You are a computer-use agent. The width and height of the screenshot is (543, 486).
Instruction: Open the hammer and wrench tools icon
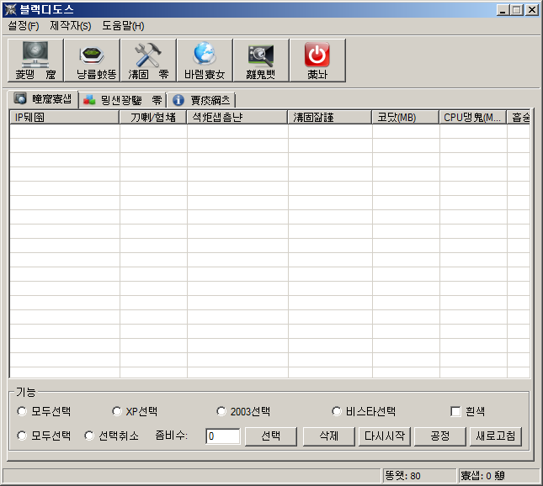(x=148, y=61)
